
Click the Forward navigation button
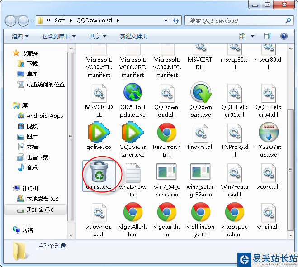(x=23, y=21)
